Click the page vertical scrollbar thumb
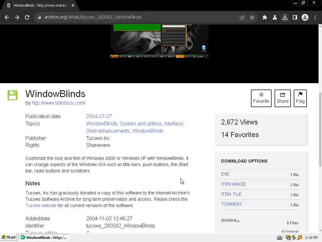This screenshot has width=322, height=242. (320, 130)
